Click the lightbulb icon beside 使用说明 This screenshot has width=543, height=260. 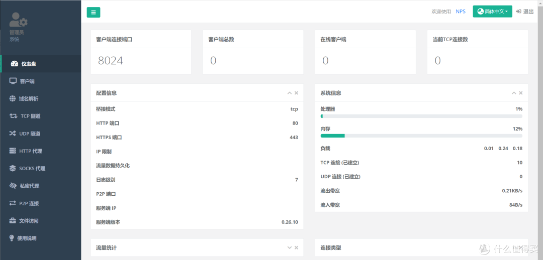[12, 238]
